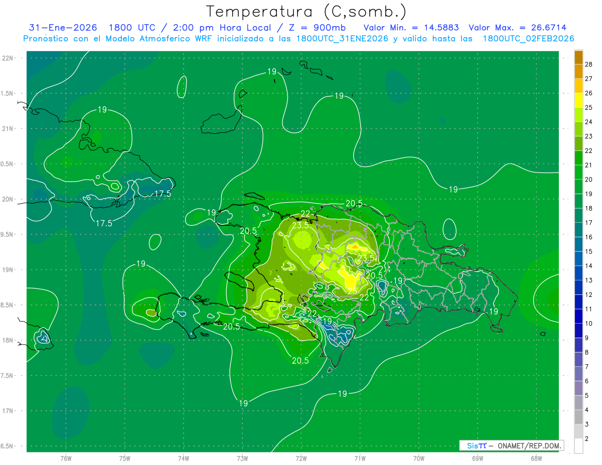Pick the lavender swatch between 5 and 6
602x465 pixels.
pos(578,388)
